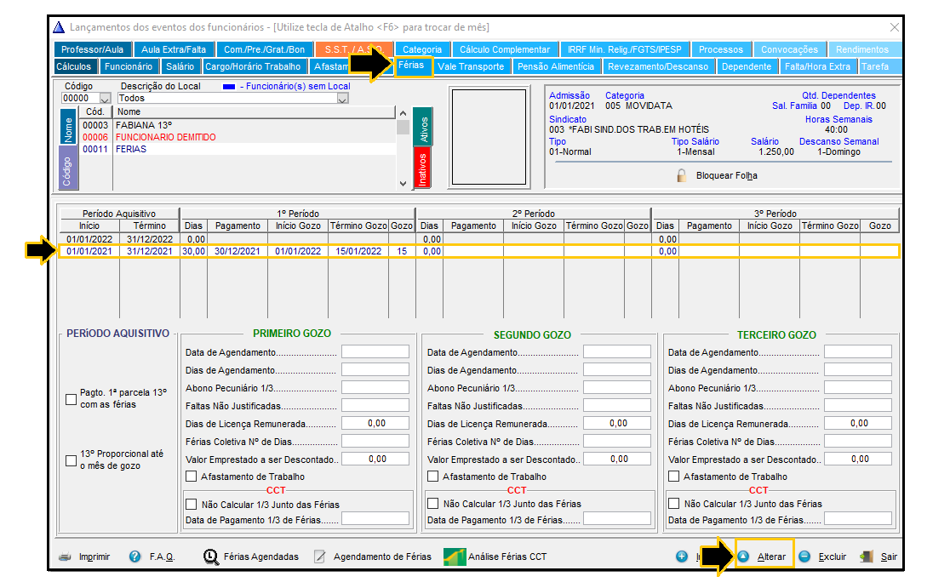Click the Alterar up-arrow icon
Image resolution: width=950 pixels, height=588 pixels.
pos(743,556)
